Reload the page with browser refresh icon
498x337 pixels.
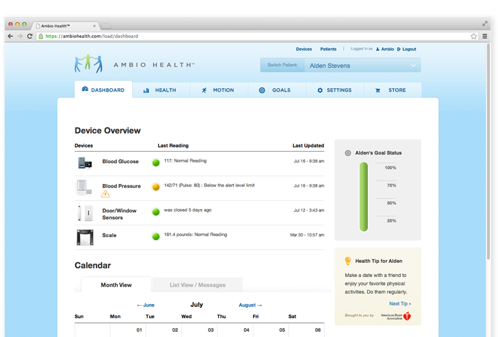click(30, 36)
